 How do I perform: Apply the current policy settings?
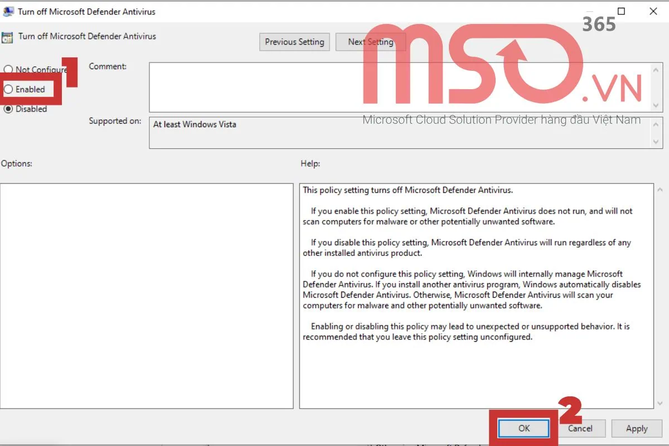click(636, 428)
